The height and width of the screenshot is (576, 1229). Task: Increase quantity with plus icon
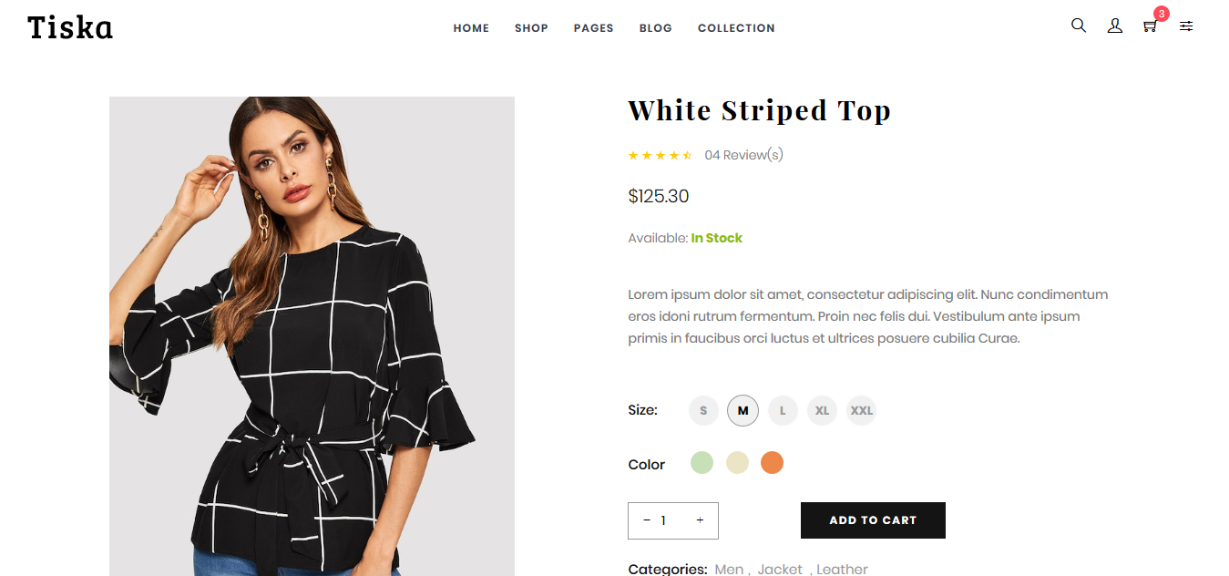coord(700,520)
